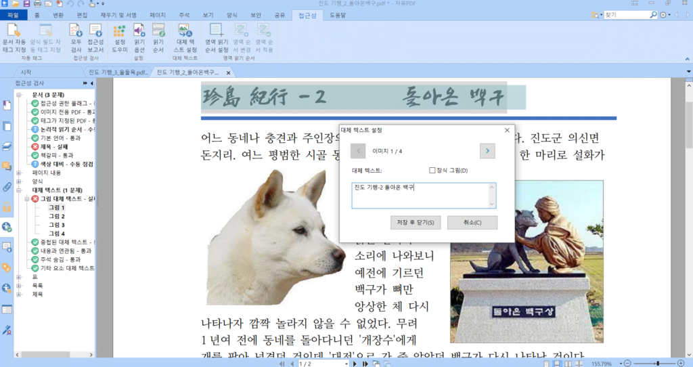Close the 대체 텍스트 설정 dialog
Screen dimensions: 693x367
[x=507, y=130]
